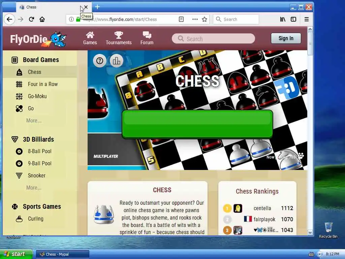The image size is (345, 259).
Task: Open the chess statistics bar-chart icon
Action: click(116, 61)
